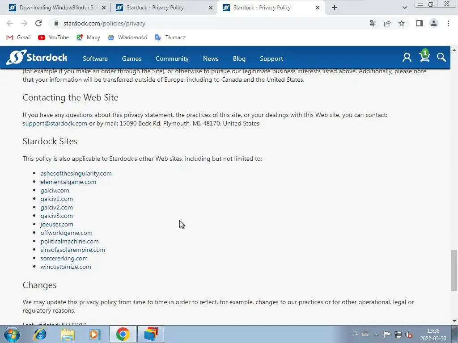Open the Wiadomości bookmark
Image resolution: width=458 pixels, height=343 pixels.
point(127,38)
